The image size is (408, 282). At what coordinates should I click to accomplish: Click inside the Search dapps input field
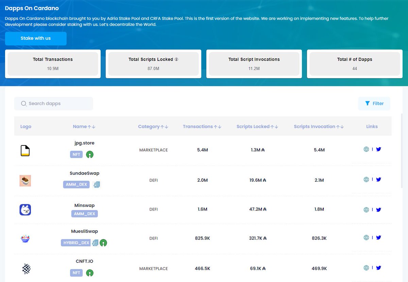pyautogui.click(x=54, y=104)
